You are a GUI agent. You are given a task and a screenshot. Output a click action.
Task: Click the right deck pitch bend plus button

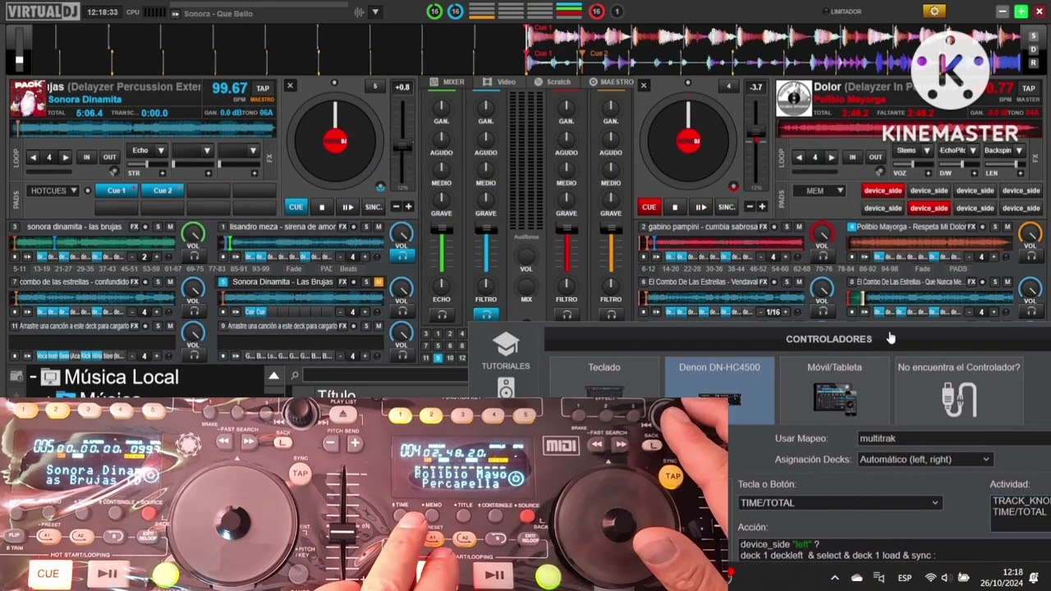(762, 207)
